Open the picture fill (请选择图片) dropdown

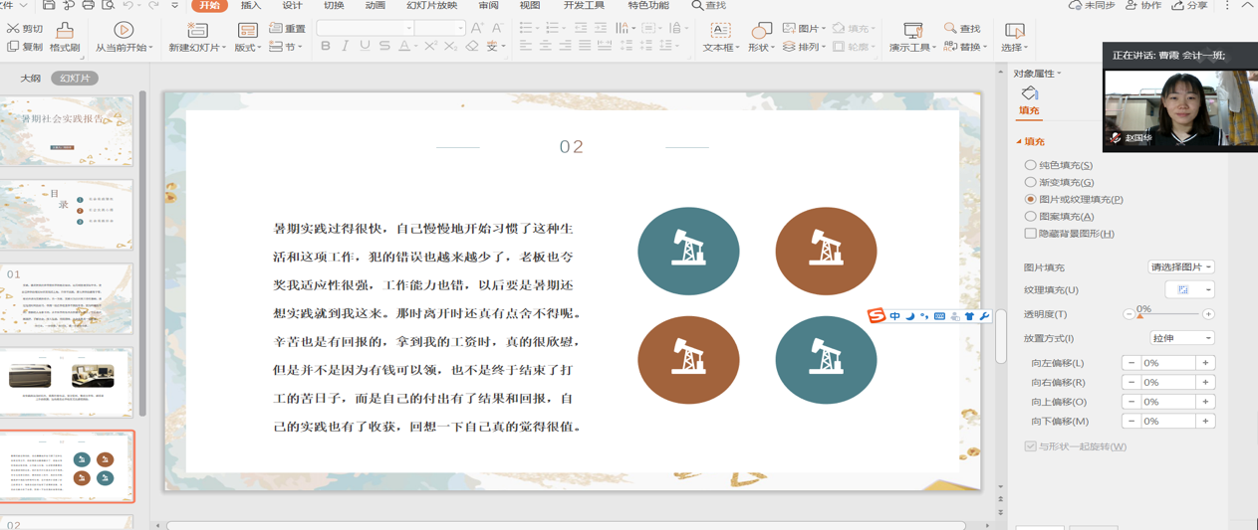coord(1181,267)
